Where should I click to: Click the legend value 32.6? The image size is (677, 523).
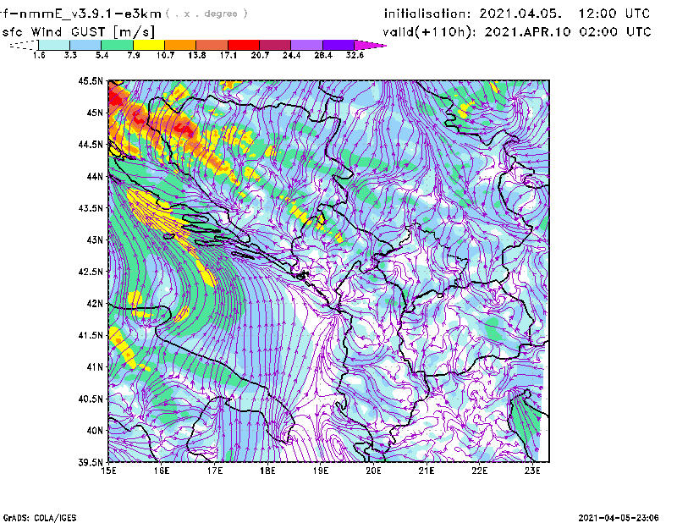[x=355, y=55]
